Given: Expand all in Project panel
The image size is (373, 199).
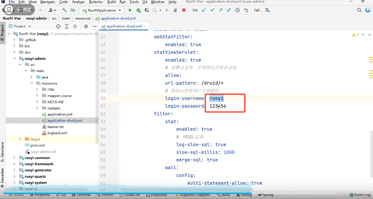Looking at the screenshot, I should point(67,26).
